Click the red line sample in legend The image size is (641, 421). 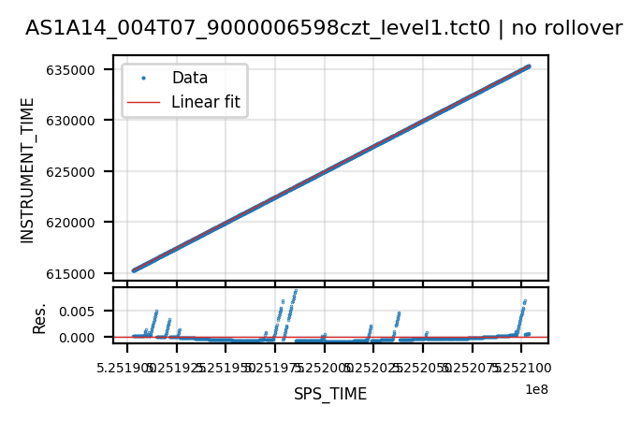(143, 102)
